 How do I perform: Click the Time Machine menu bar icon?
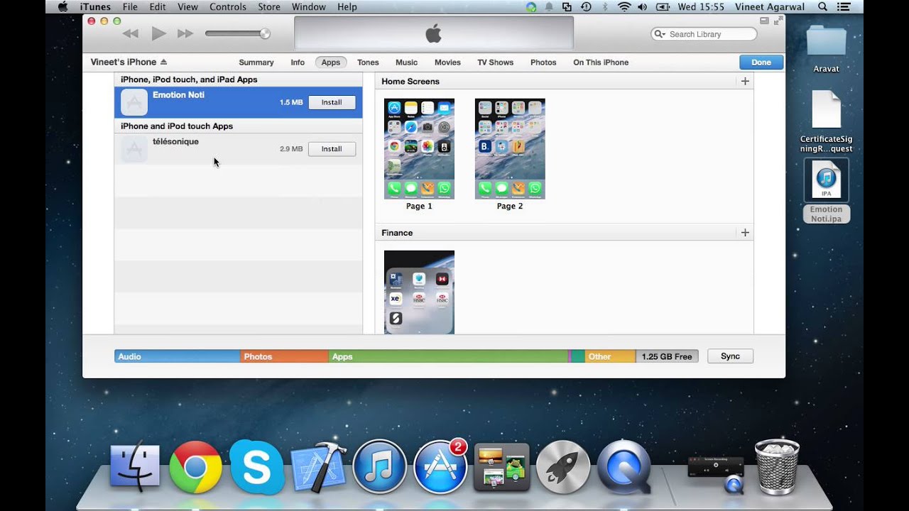(586, 6)
